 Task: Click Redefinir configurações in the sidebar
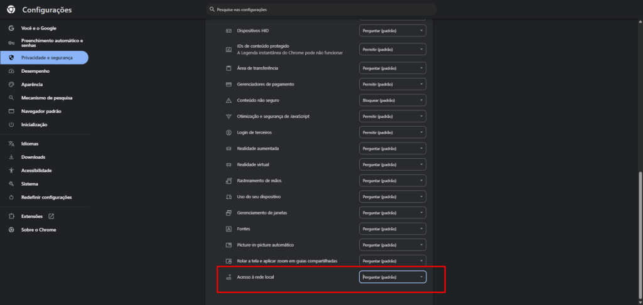(x=46, y=197)
